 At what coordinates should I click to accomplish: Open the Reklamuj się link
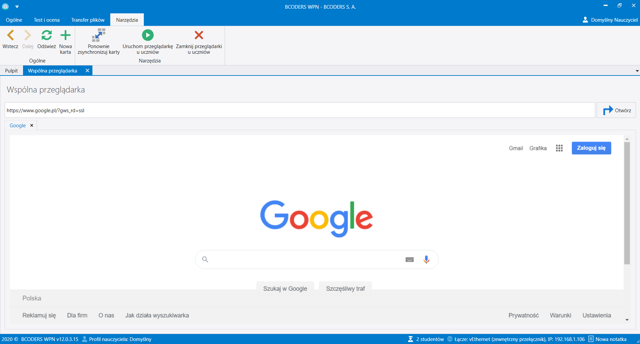pos(39,315)
